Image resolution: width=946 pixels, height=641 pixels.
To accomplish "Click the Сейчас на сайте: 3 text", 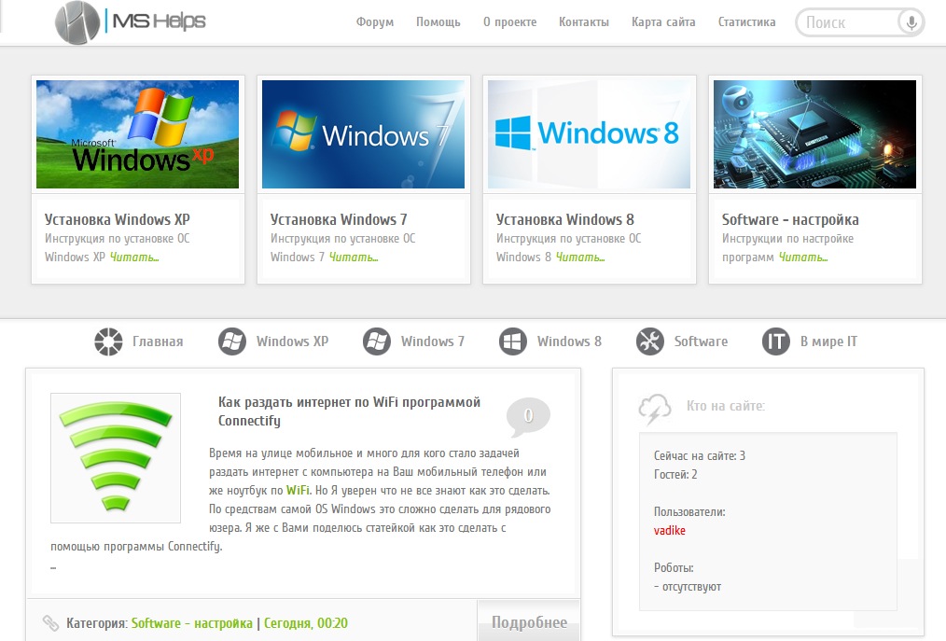I will (x=700, y=455).
